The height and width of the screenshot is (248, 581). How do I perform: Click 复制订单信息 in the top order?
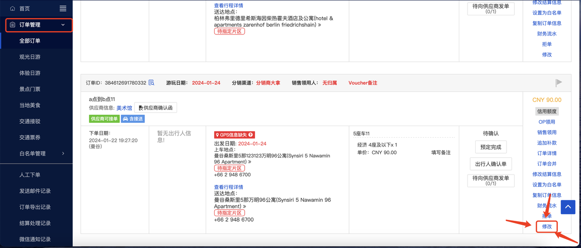[x=547, y=23]
